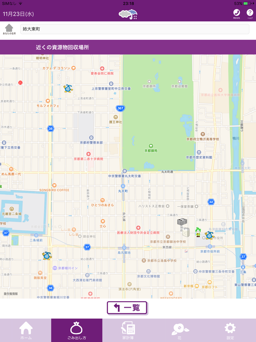This screenshot has height=342, width=256.
Task: Tap the 京都府立鴨沂高等学校 school pin
Action: [203, 134]
